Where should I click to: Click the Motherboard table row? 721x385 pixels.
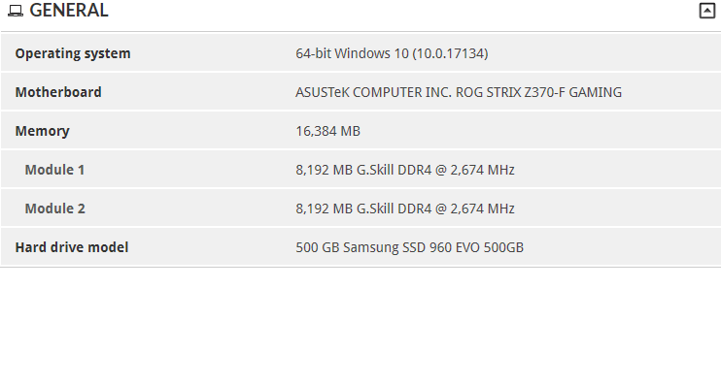360,92
